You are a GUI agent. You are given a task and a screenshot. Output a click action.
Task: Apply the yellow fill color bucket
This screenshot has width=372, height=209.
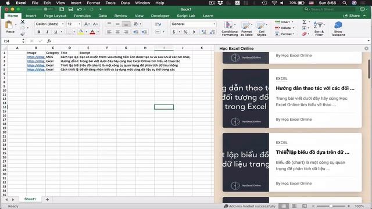pos(81,32)
